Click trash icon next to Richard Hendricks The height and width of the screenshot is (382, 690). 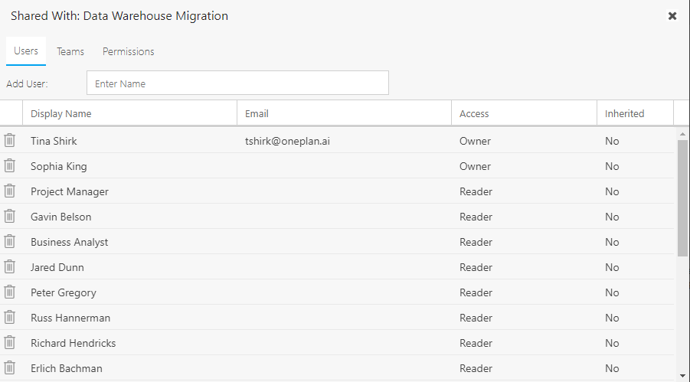coord(10,342)
